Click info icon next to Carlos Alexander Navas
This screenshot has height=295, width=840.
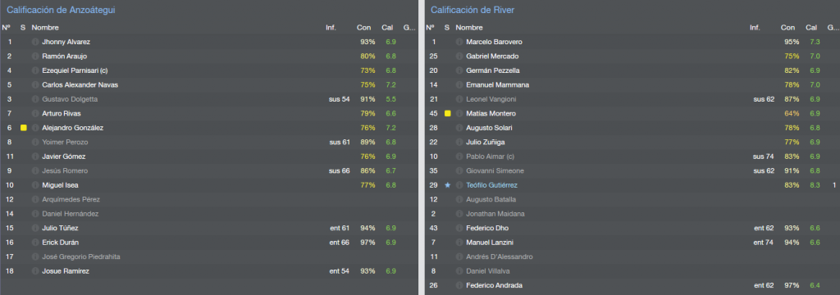click(x=35, y=84)
